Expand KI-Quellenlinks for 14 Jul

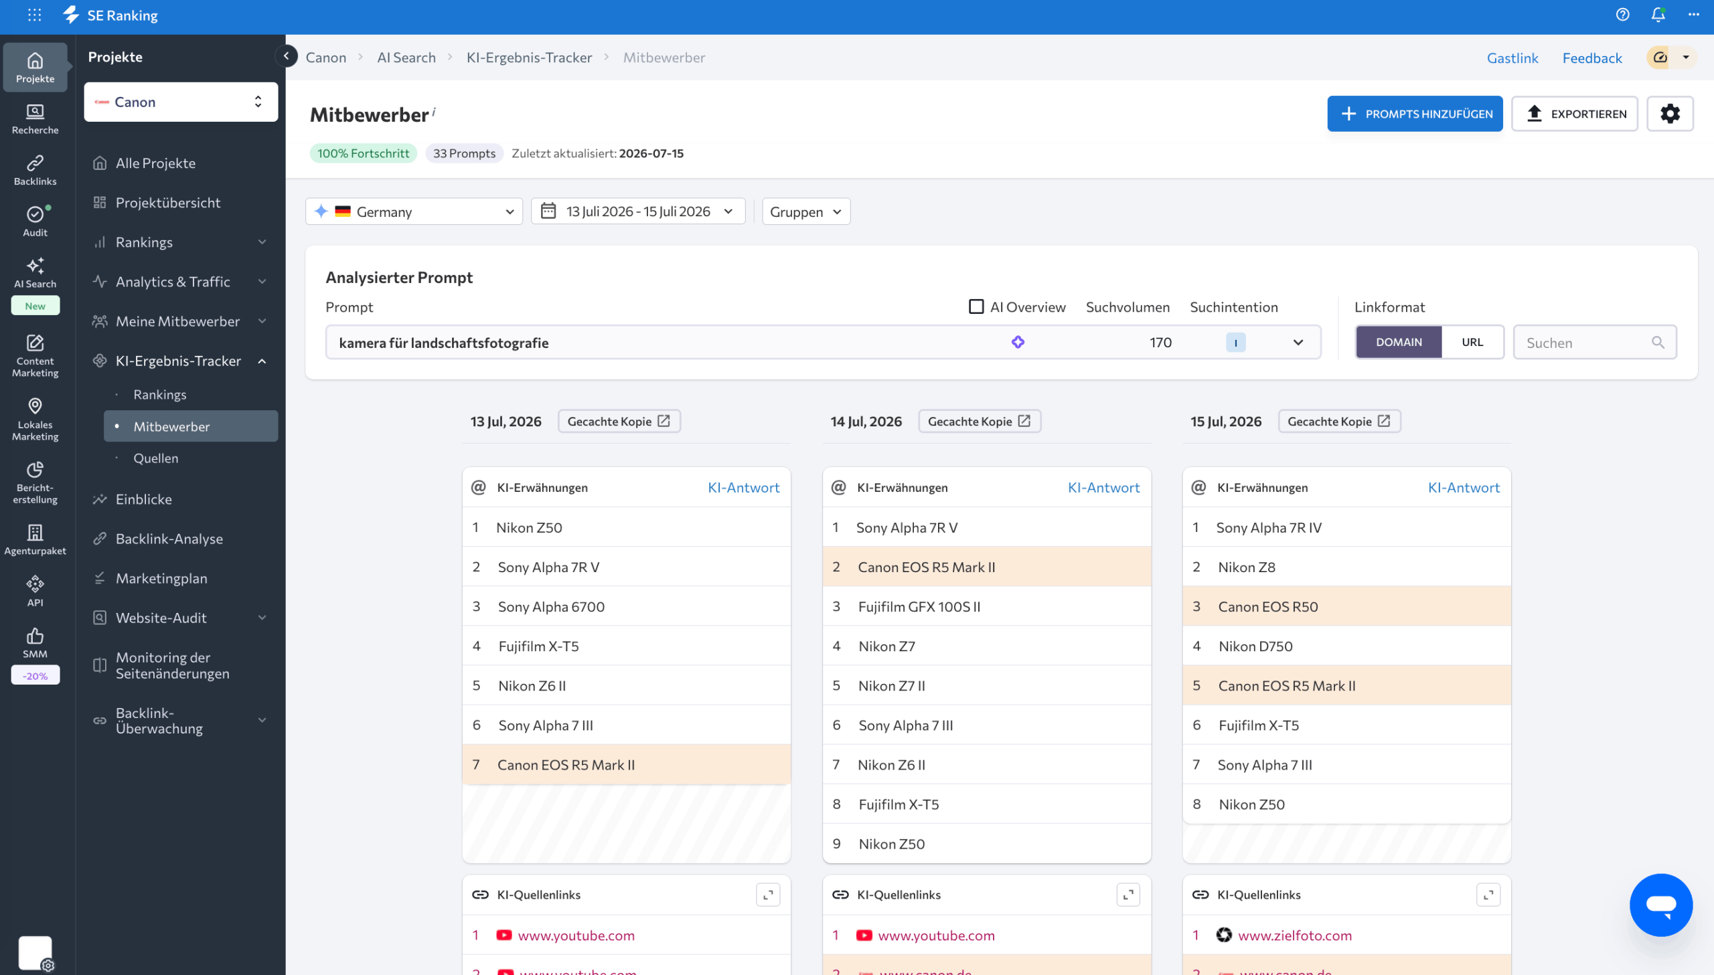coord(1129,895)
